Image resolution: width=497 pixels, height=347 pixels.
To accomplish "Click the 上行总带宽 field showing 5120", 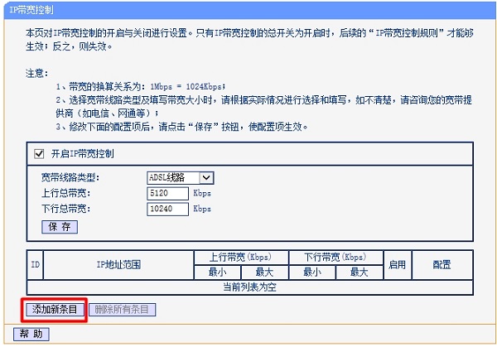I will pos(167,193).
